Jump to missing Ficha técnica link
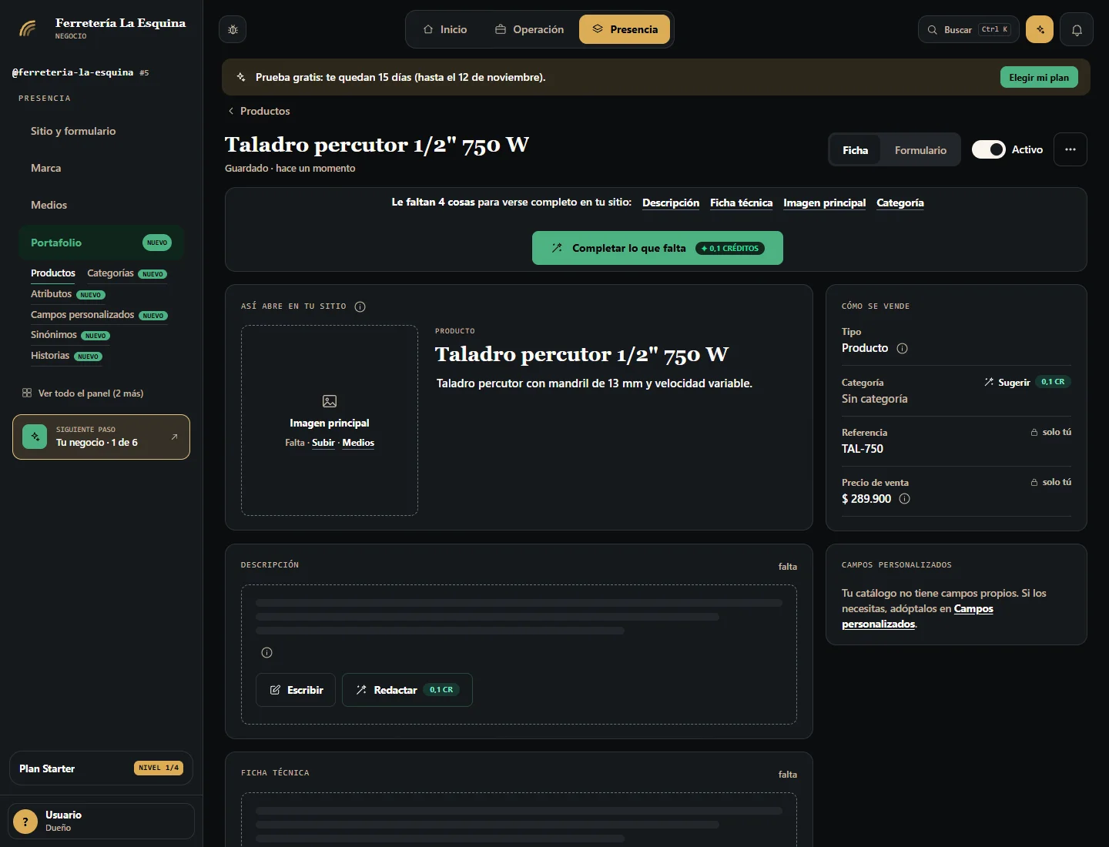Viewport: 1109px width, 847px height. click(x=741, y=203)
